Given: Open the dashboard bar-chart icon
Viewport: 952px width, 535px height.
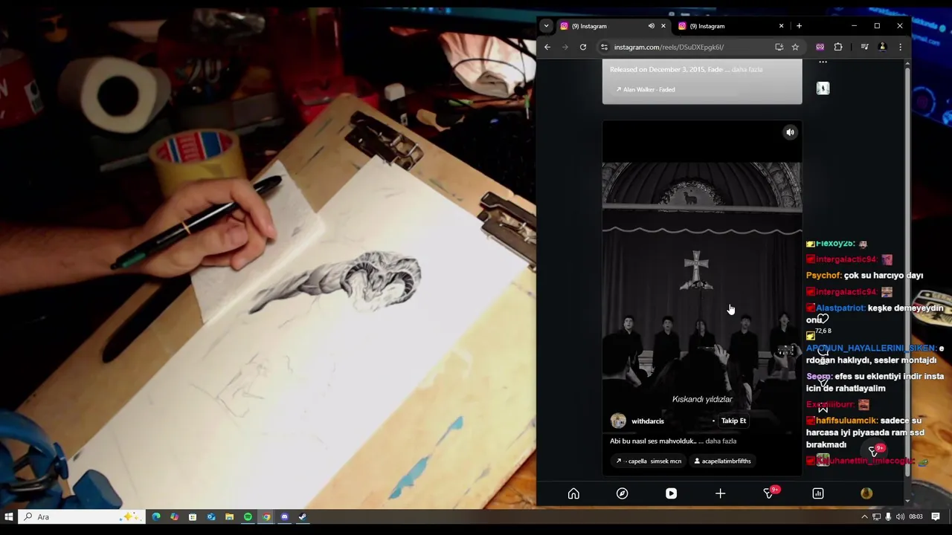Looking at the screenshot, I should 818,493.
